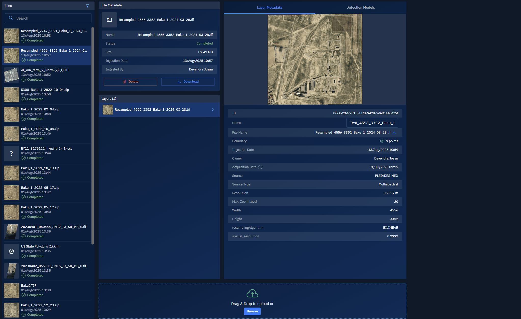Click the unknown file type question mark icon
Viewport: 521px width, 319px height.
[11, 153]
